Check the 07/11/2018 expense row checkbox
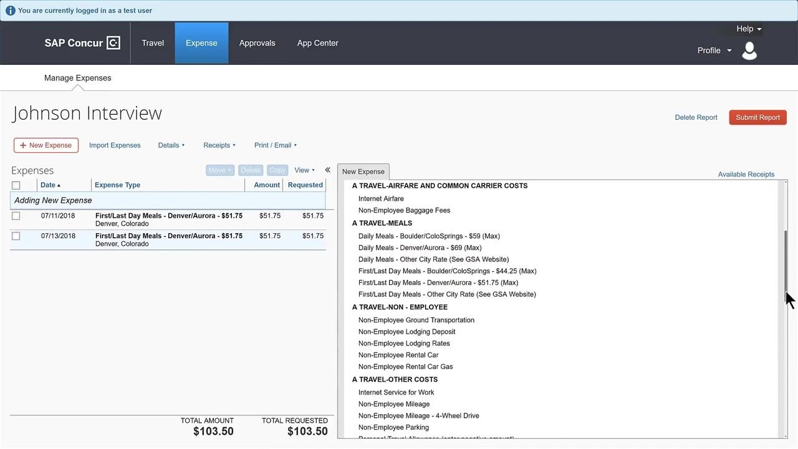This screenshot has height=449, width=798. 16,216
